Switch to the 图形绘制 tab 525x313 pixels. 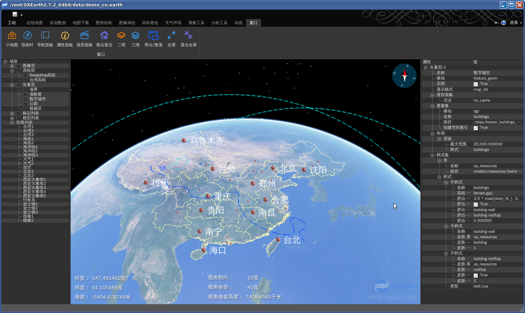pos(104,23)
